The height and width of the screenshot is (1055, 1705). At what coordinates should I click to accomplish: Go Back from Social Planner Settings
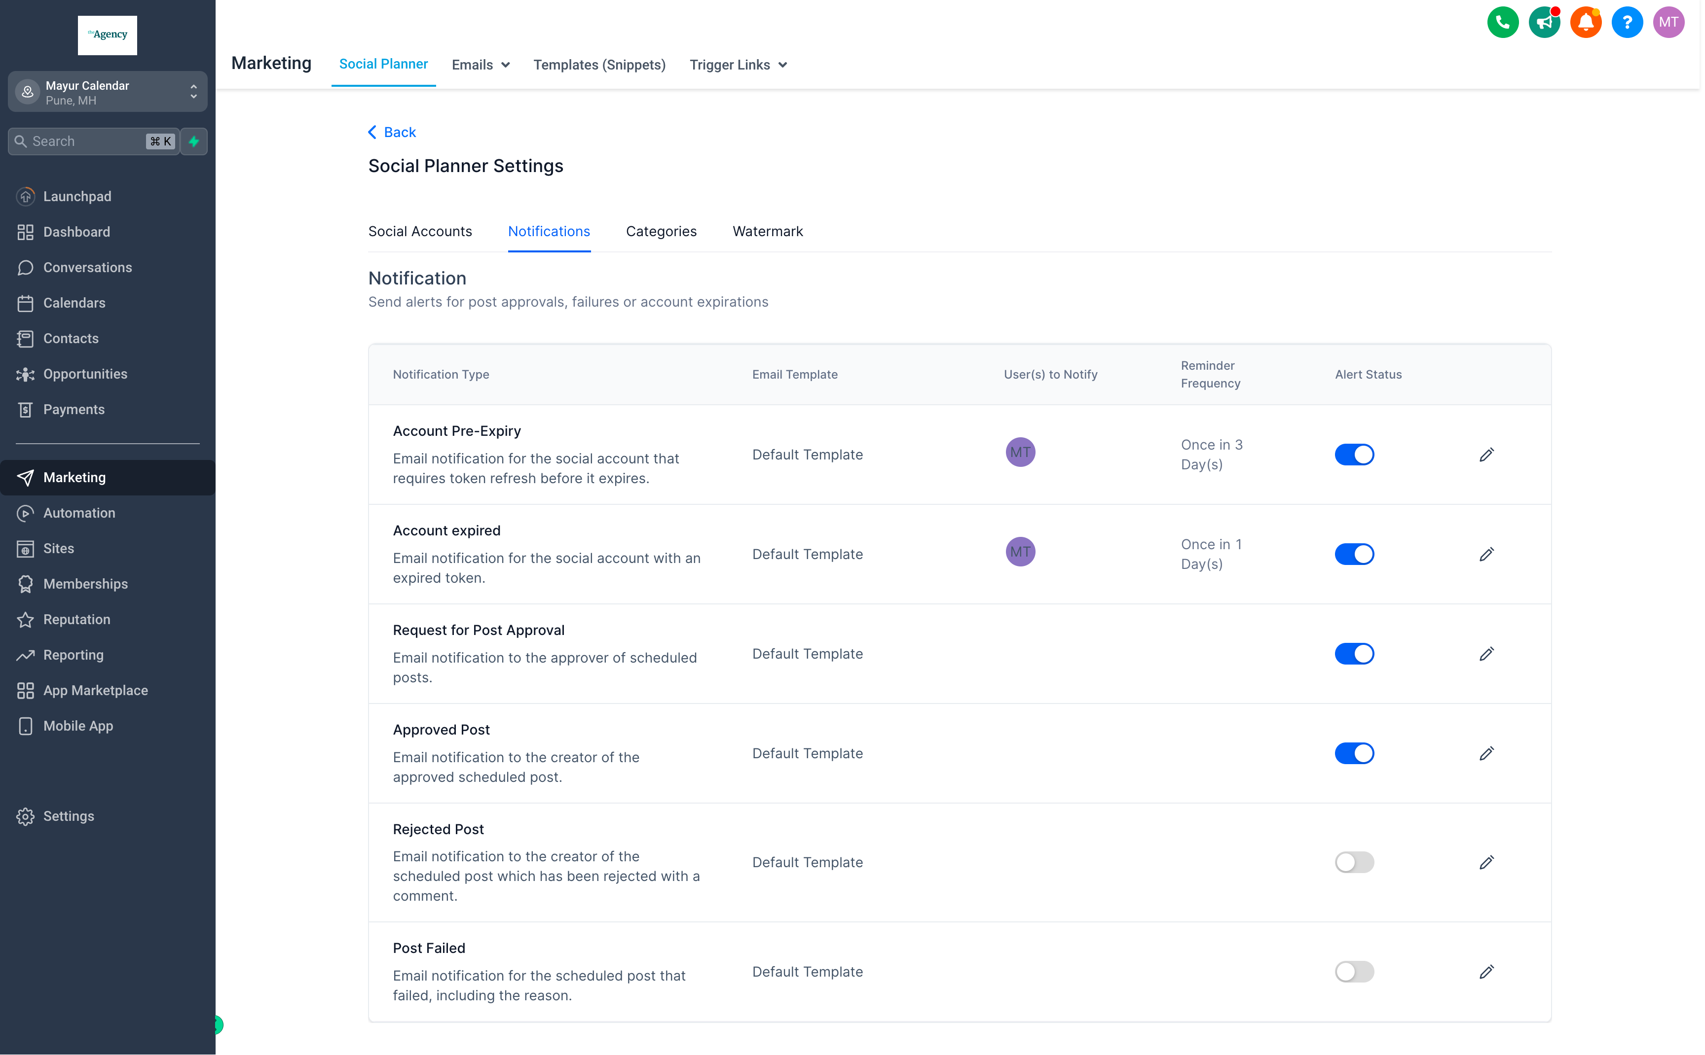point(392,133)
